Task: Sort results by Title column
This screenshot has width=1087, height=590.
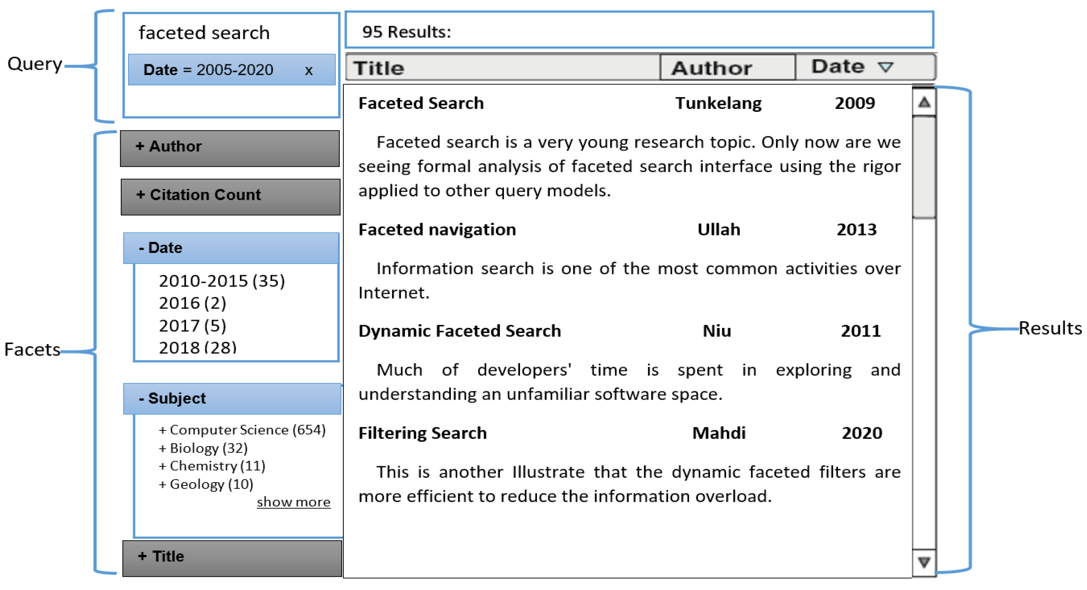Action: click(x=502, y=68)
